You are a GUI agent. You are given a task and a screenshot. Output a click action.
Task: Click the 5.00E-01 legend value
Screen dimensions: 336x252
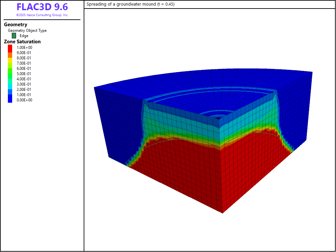click(25, 74)
